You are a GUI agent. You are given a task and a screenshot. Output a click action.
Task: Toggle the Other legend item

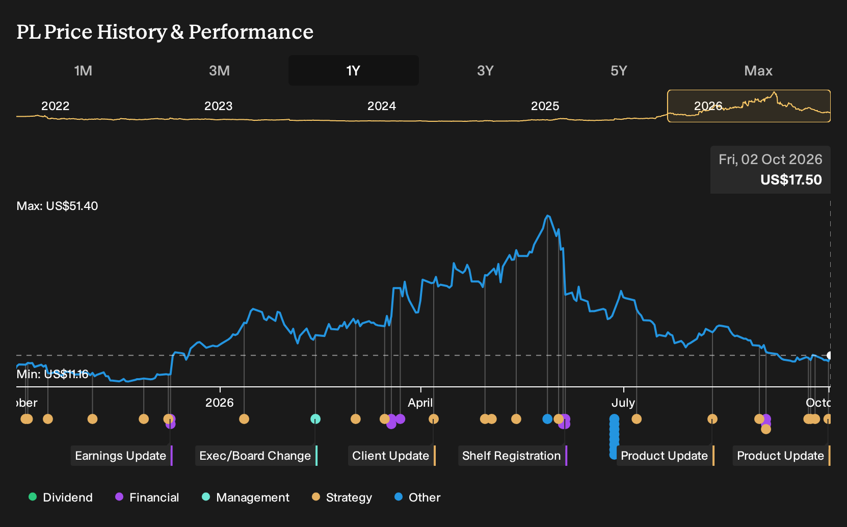coord(417,497)
